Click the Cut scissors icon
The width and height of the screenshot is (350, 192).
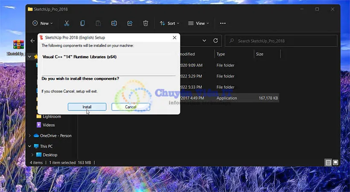67,23
